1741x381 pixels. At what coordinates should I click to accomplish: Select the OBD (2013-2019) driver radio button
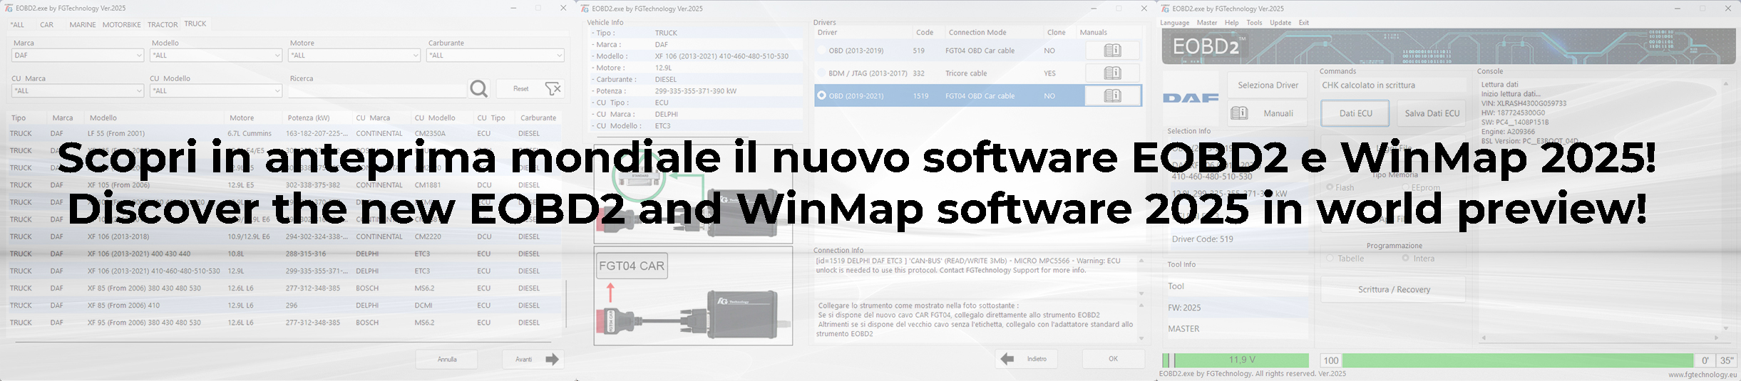[x=821, y=51]
